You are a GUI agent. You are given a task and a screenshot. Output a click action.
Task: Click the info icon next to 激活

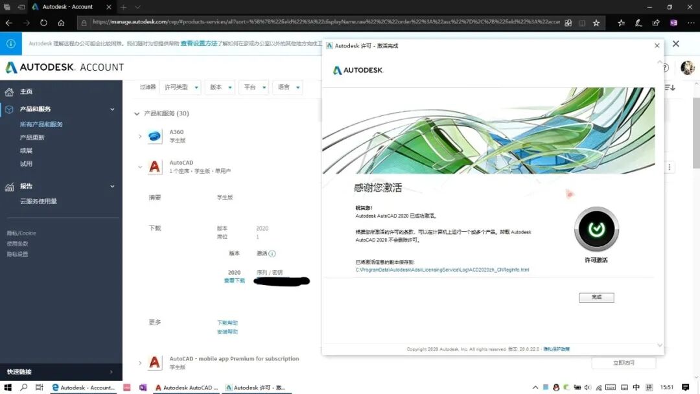pos(272,253)
